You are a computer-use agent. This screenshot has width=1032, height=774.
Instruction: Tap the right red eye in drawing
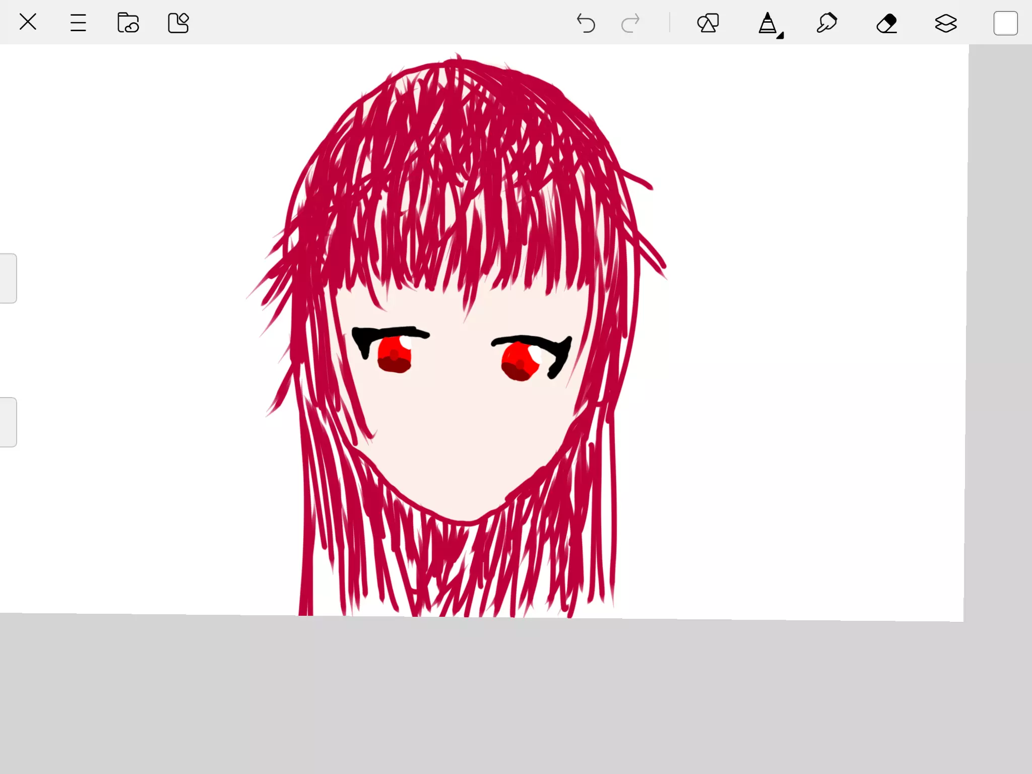coord(519,361)
